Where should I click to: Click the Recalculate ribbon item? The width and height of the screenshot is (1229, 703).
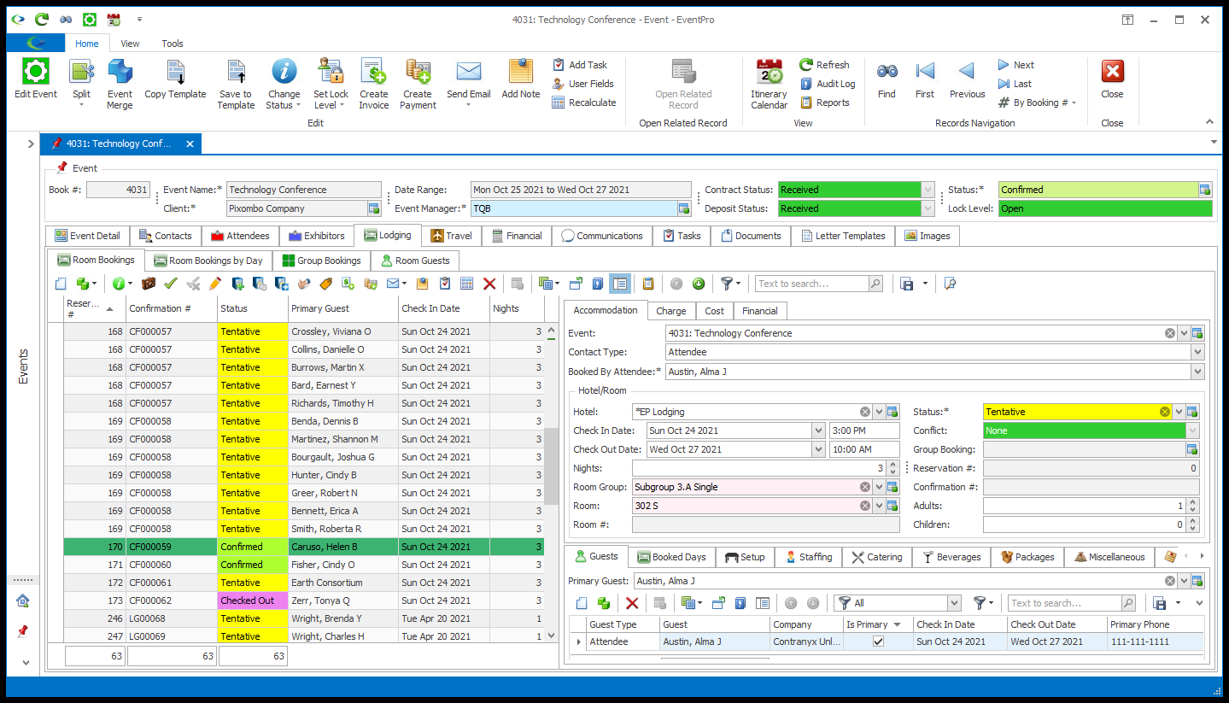584,103
